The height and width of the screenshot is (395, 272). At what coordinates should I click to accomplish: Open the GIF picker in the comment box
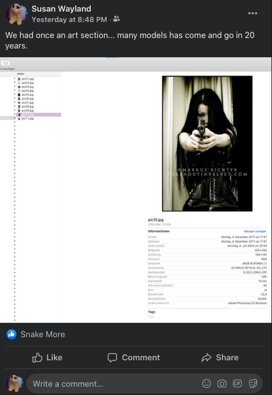point(237,383)
